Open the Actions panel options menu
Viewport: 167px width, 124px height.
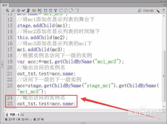[164, 5]
